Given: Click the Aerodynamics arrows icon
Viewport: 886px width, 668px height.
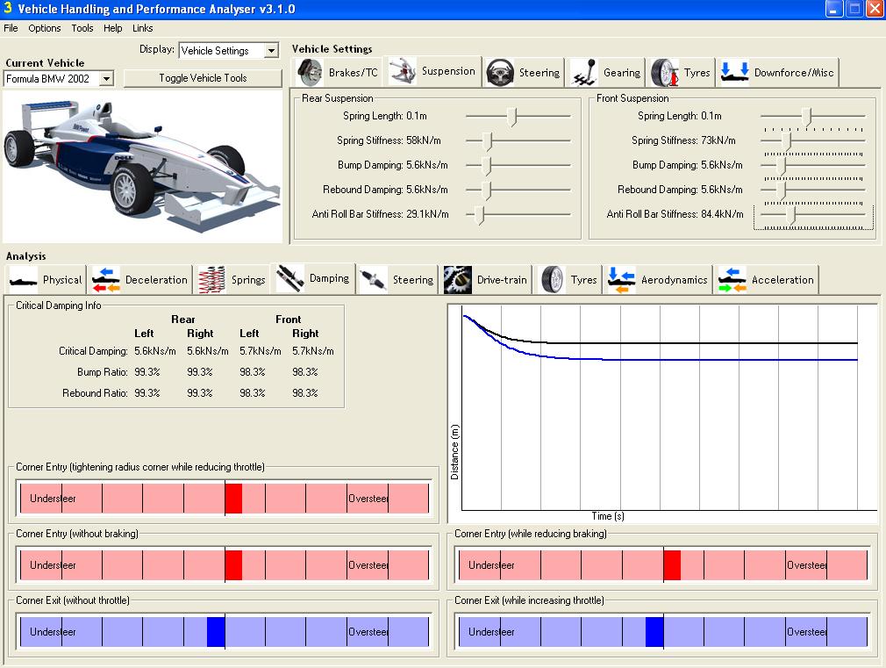Looking at the screenshot, I should click(x=622, y=280).
